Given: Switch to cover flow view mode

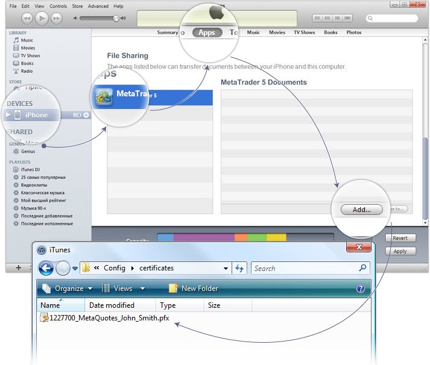Looking at the screenshot, I should pyautogui.click(x=347, y=18).
